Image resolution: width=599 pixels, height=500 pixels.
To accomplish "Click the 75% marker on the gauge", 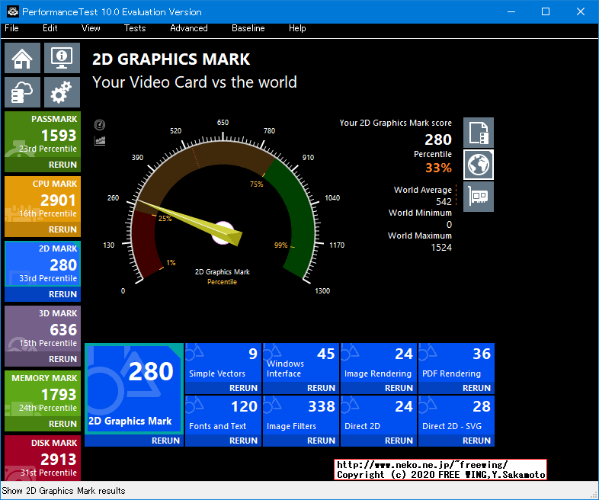I will pos(256,184).
